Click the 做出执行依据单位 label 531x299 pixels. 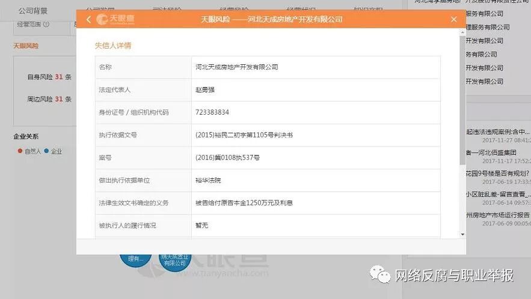124,180
